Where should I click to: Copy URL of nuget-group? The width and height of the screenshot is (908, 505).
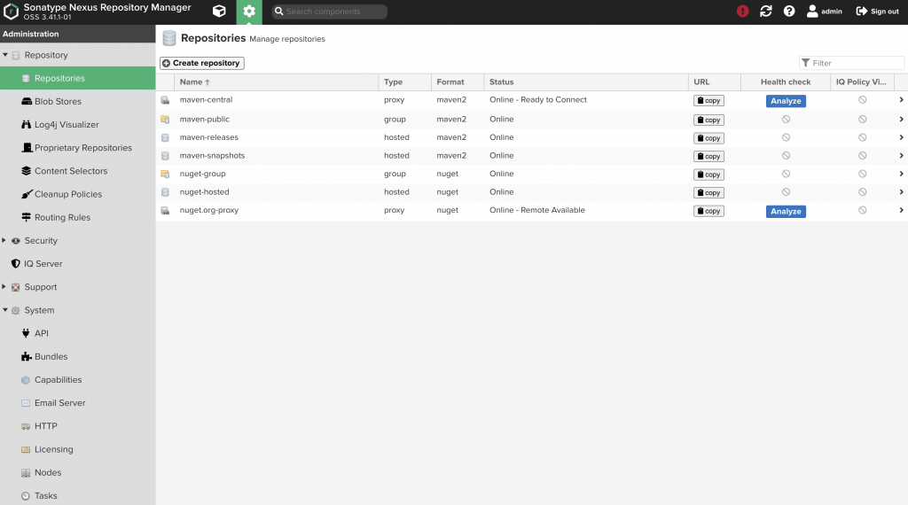coord(708,175)
